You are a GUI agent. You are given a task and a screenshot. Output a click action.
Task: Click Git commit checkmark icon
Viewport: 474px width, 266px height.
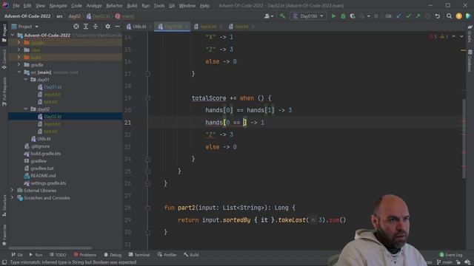(x=408, y=16)
